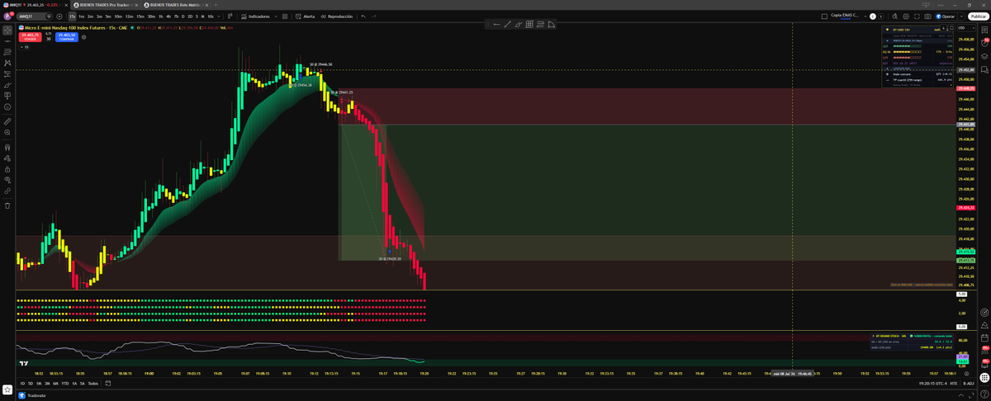Click the MNQ1! symbol search field

click(36, 17)
